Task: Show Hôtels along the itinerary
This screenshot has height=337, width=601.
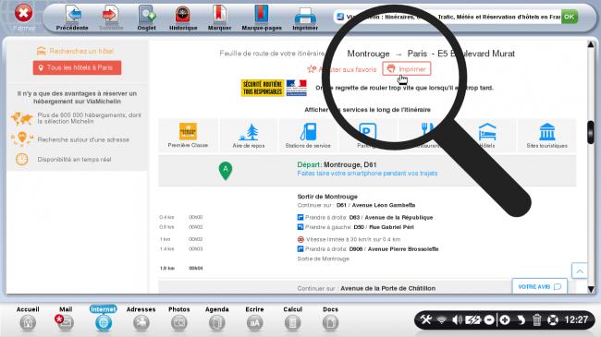Action: coord(486,136)
